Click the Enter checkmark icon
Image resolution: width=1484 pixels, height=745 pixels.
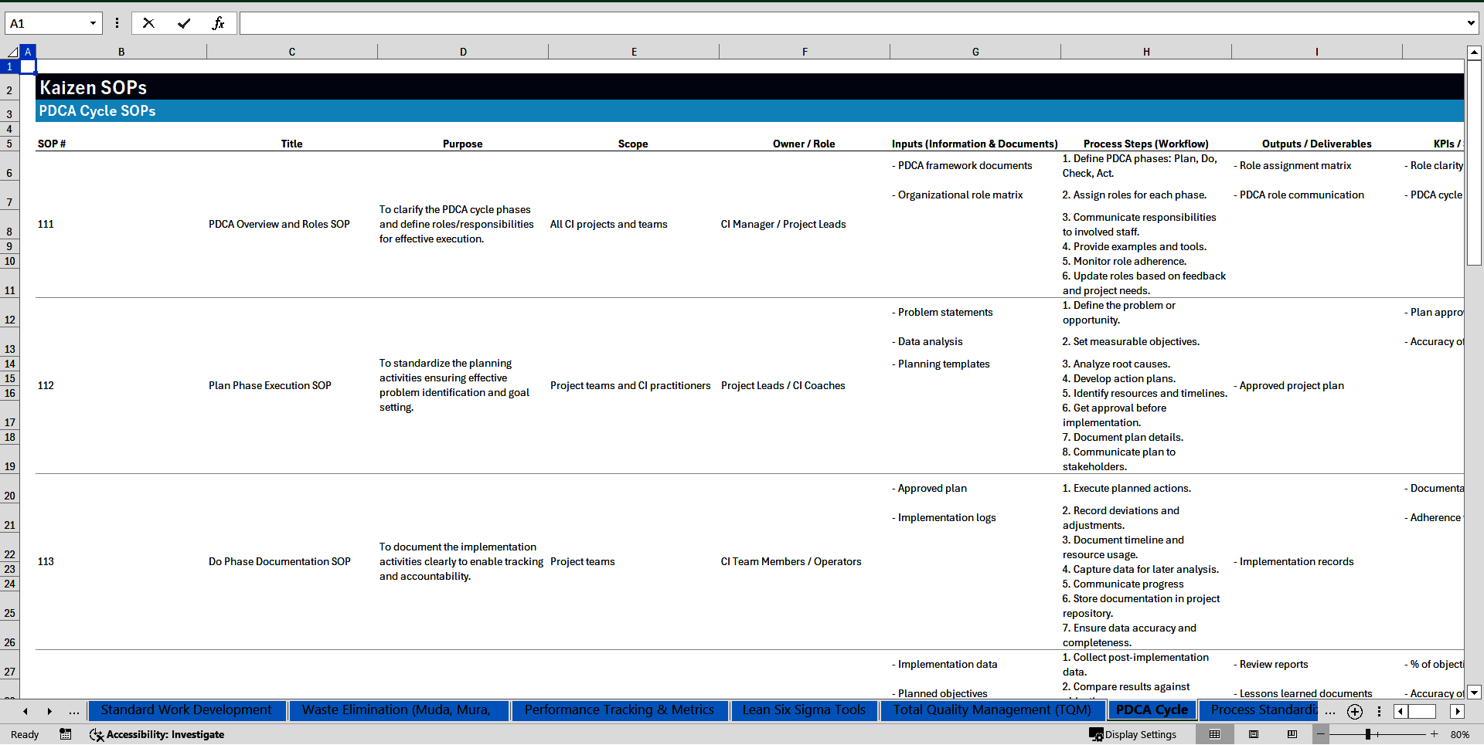[184, 23]
